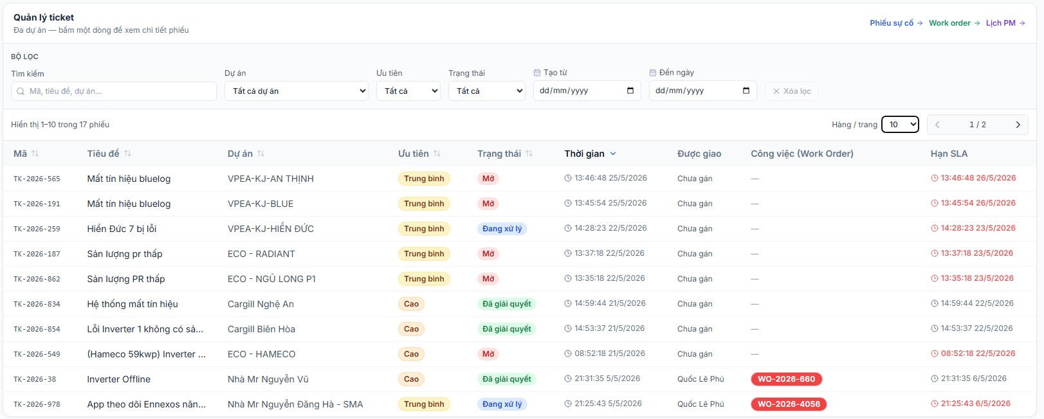Click Trung bình badge of TK-2026-978
Viewport: 1044px width, 419px height.
point(424,404)
